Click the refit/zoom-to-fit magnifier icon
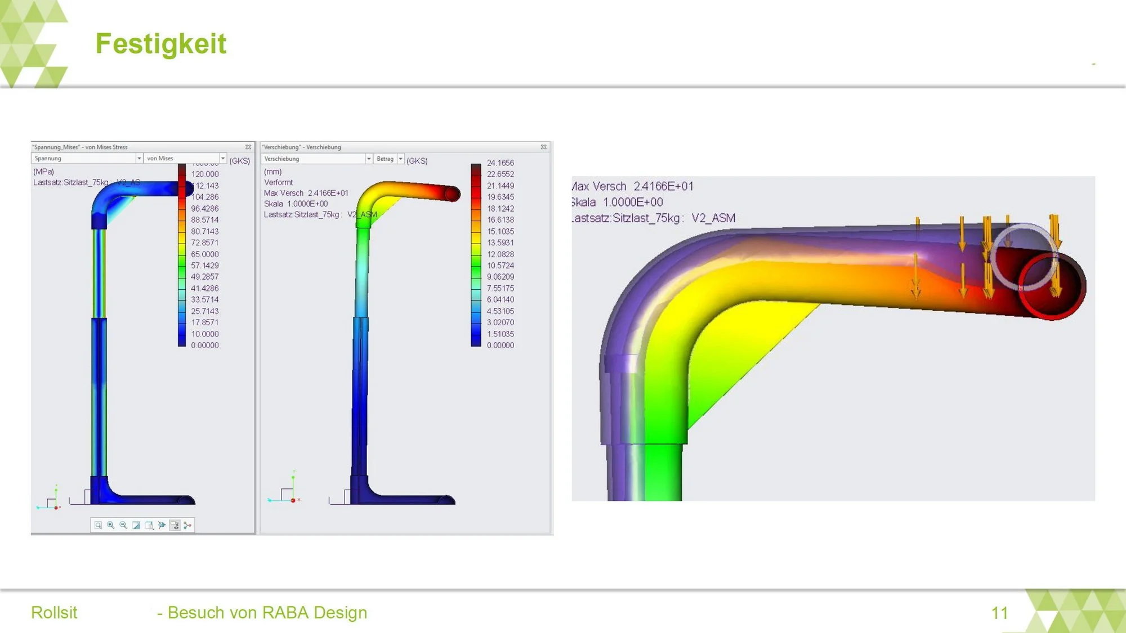Image resolution: width=1126 pixels, height=633 pixels. (x=98, y=525)
